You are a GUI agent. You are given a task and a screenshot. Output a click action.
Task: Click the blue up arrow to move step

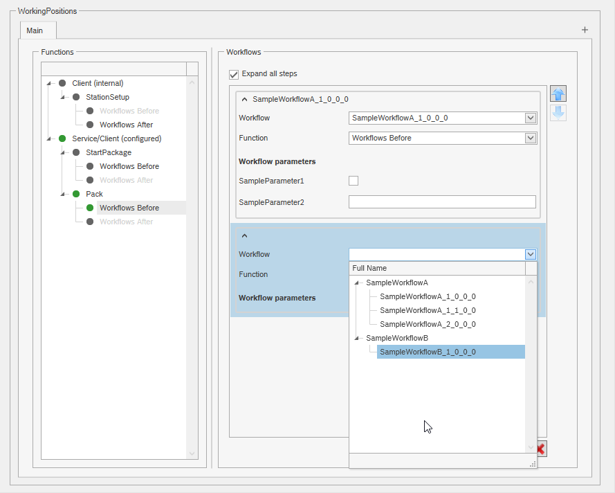click(x=558, y=93)
